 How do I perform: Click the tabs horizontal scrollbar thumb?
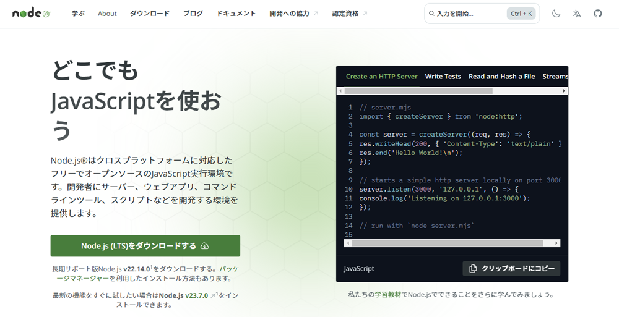[x=418, y=91]
